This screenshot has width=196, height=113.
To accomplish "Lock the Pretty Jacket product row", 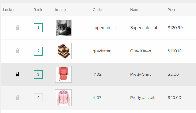I will pos(18,97).
